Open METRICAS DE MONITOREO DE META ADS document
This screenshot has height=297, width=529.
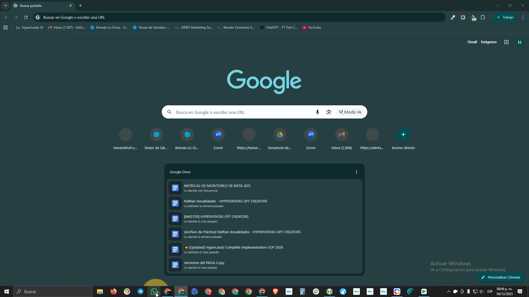point(217,186)
